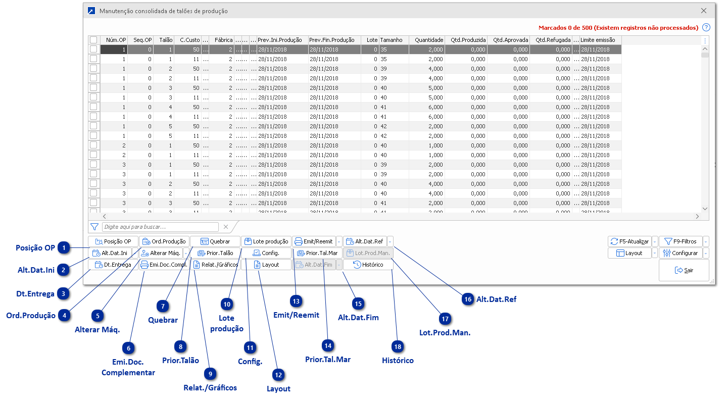Check the first row's checkbox
The width and height of the screenshot is (727, 402).
click(x=93, y=49)
